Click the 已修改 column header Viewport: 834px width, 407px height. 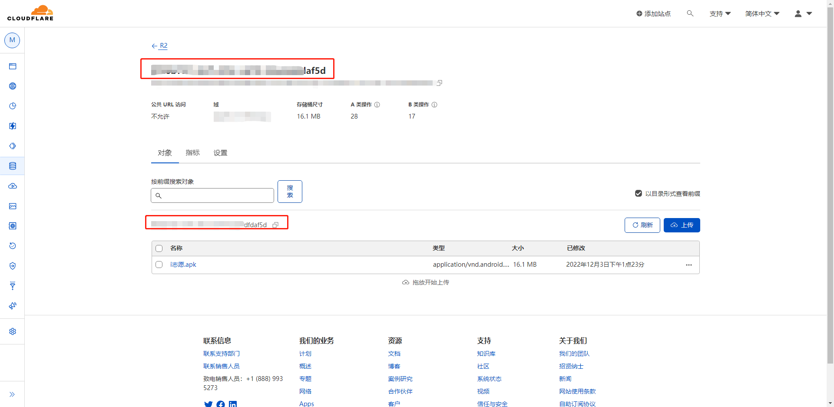[x=576, y=248]
